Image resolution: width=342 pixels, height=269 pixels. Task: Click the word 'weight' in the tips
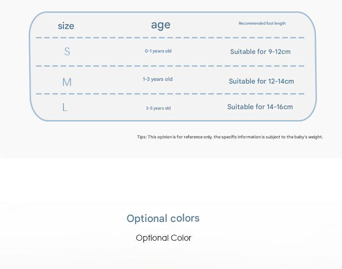click(315, 137)
